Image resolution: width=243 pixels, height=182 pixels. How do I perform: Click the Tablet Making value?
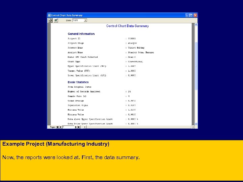click(x=136, y=48)
